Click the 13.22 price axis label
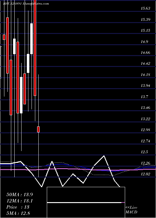Image resolution: width=156 pixels, height=218 pixels. tap(145, 119)
